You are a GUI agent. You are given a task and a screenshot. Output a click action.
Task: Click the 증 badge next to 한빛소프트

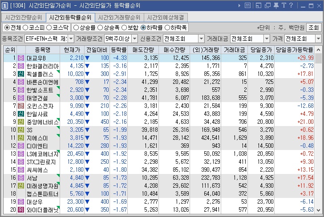coord(21,90)
